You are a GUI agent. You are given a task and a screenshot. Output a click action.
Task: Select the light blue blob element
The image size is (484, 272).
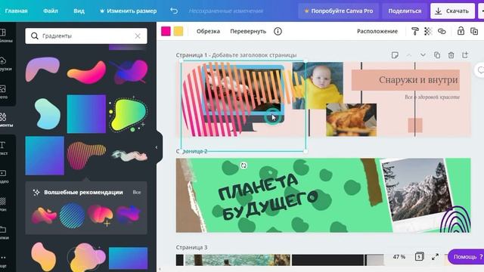pos(47,114)
